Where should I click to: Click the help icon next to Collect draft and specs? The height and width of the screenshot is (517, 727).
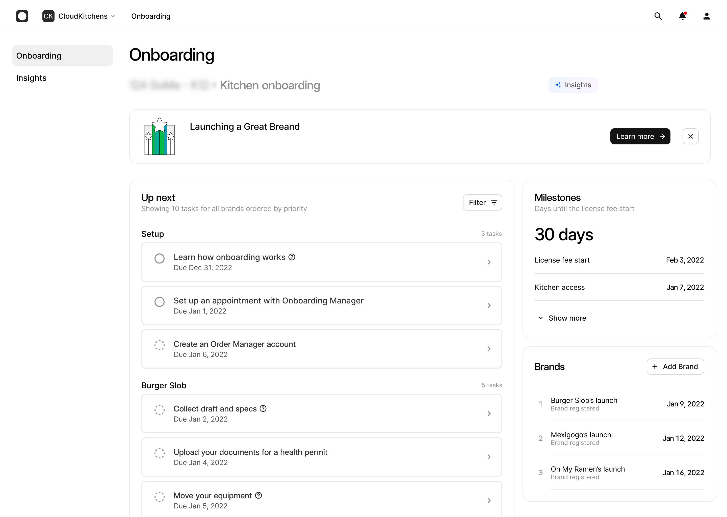[263, 408]
